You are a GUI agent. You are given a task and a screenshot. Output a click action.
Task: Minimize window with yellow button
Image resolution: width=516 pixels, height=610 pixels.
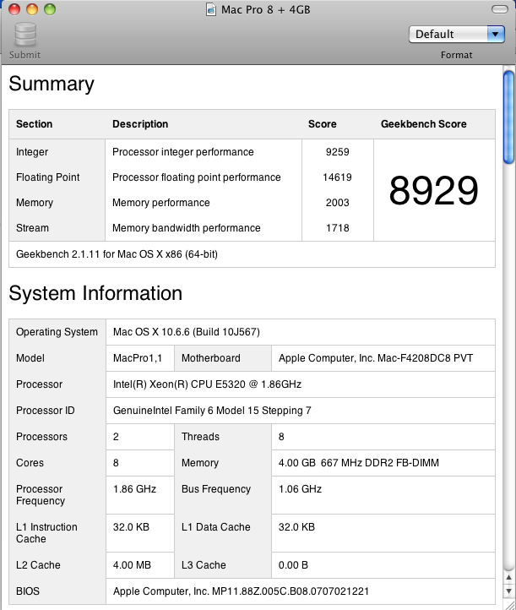(32, 9)
